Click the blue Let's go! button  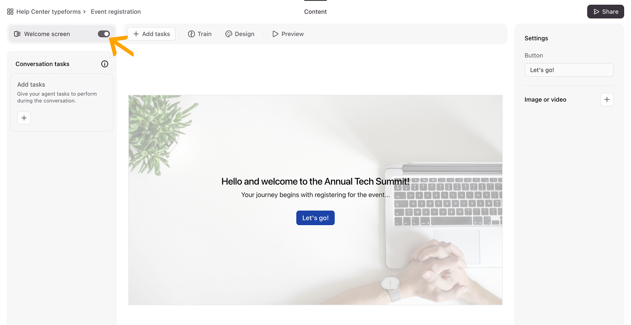click(x=315, y=218)
